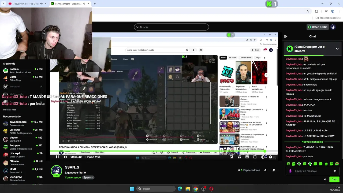Open Chrome three-dot menu
Screen dimensions: 343x193
tap(339, 11)
